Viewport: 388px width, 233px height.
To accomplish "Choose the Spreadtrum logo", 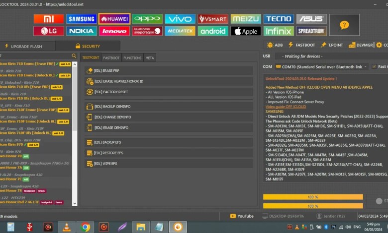I will coord(311,31).
